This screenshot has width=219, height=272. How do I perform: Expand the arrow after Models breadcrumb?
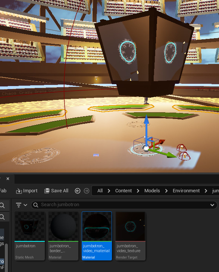pyautogui.click(x=166, y=191)
